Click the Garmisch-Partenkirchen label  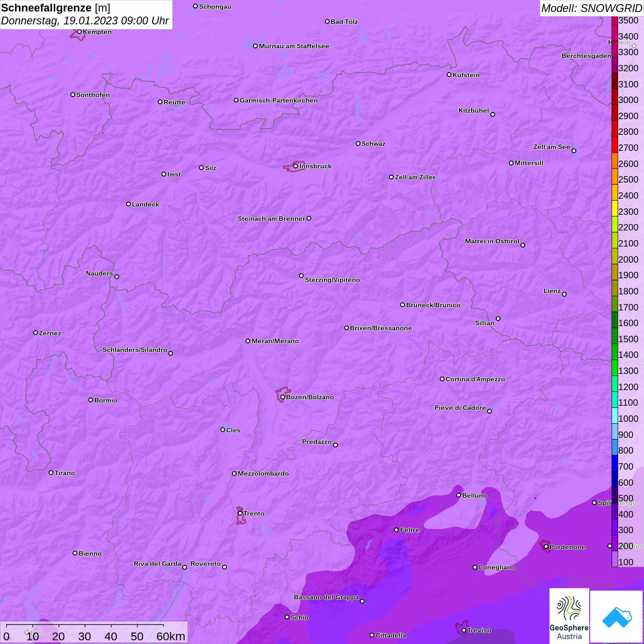(x=279, y=100)
